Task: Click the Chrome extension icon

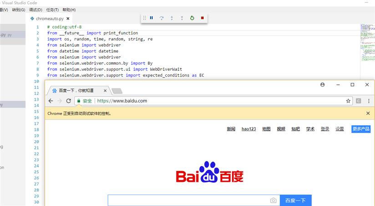Action: [359, 101]
